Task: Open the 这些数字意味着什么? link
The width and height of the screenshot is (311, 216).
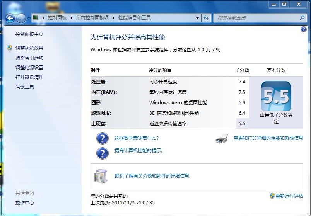Action: point(137,138)
